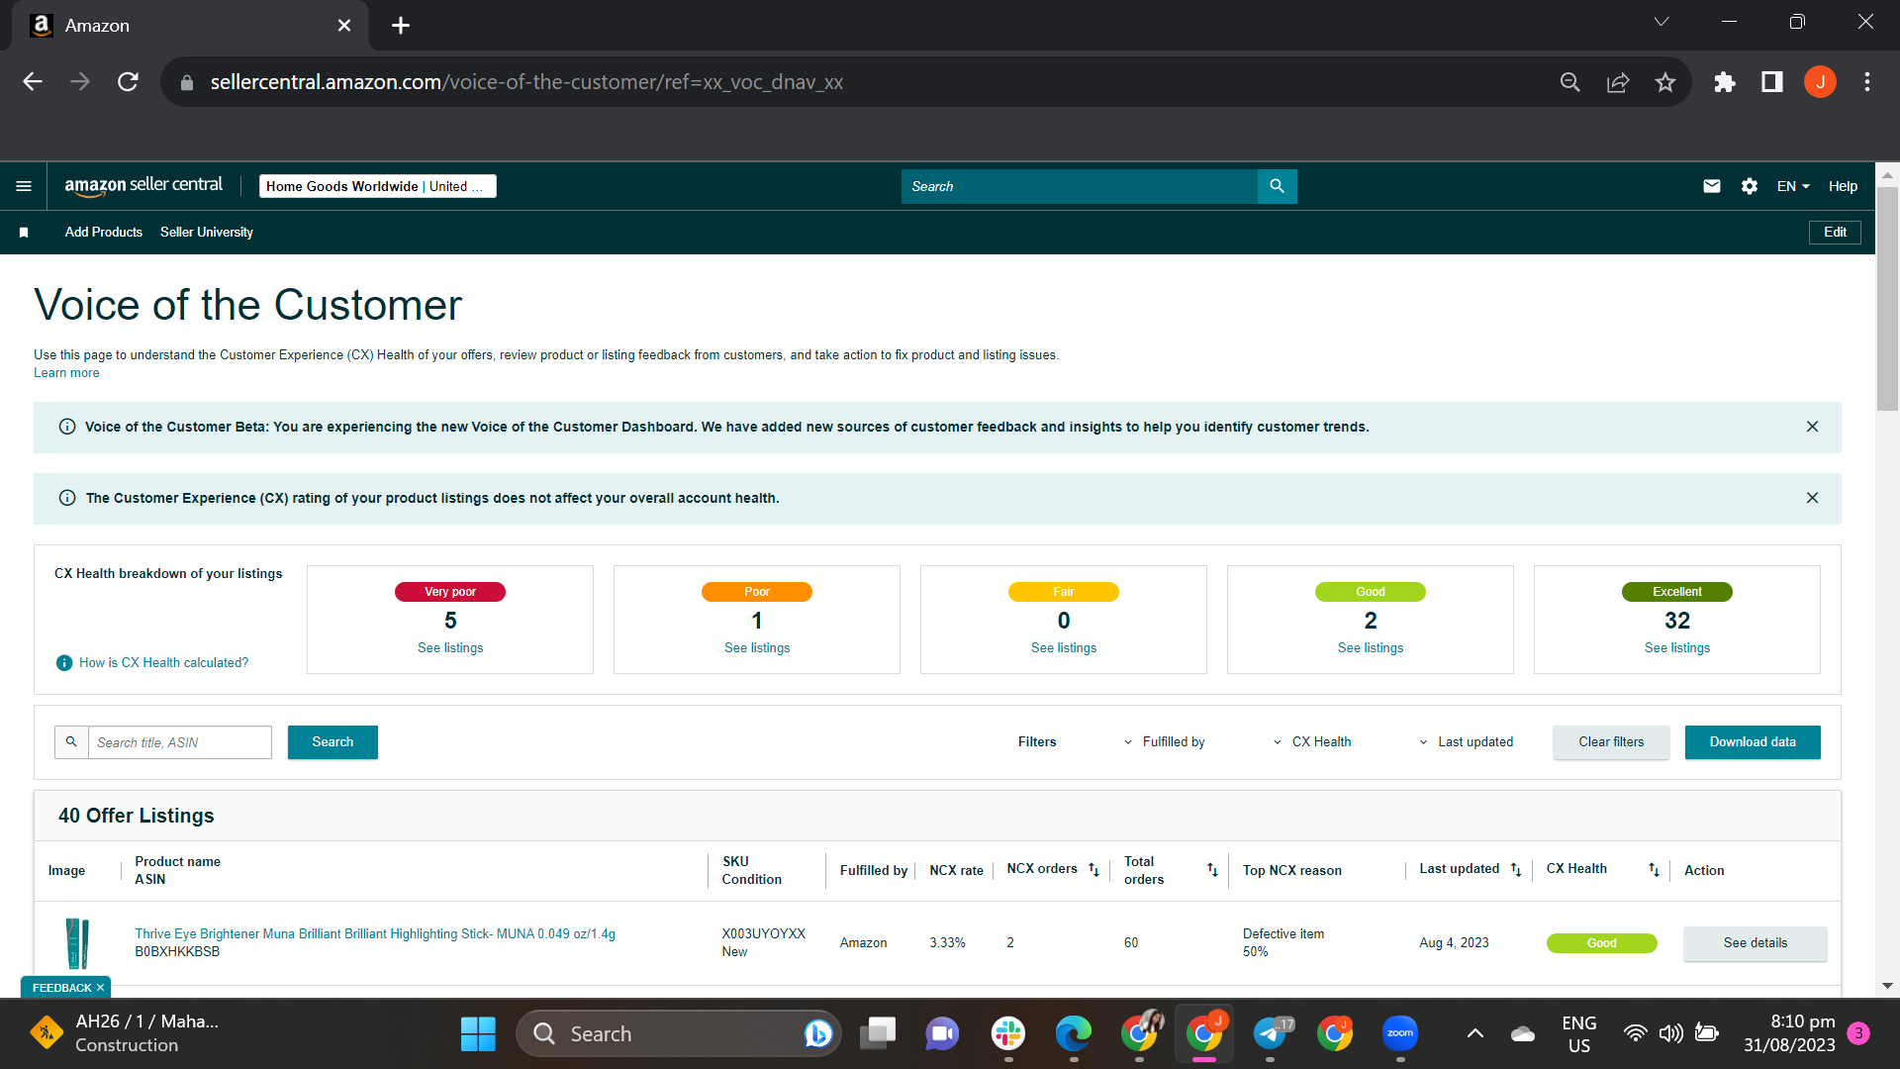Expand the CX Health filter dropdown
1900x1069 pixels.
1311,742
